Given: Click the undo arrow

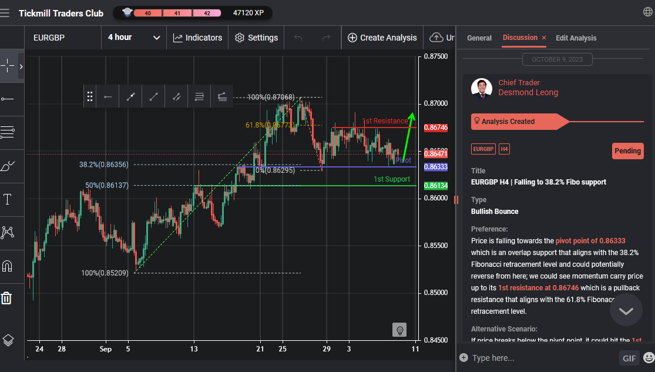Looking at the screenshot, I should [298, 38].
